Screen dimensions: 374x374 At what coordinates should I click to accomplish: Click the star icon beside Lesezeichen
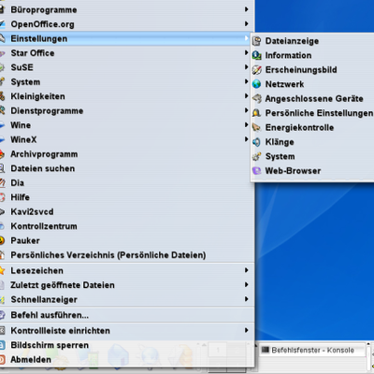(2, 270)
